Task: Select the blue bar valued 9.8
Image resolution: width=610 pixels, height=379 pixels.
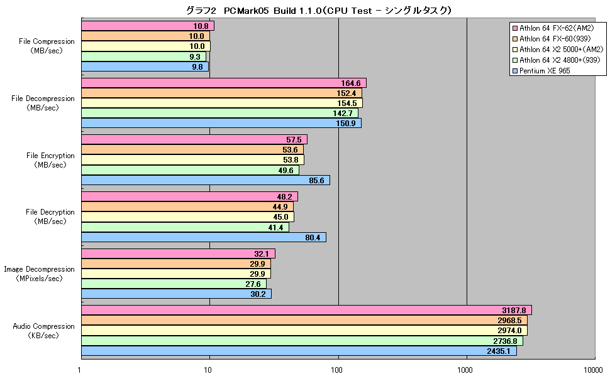Action: coord(145,67)
